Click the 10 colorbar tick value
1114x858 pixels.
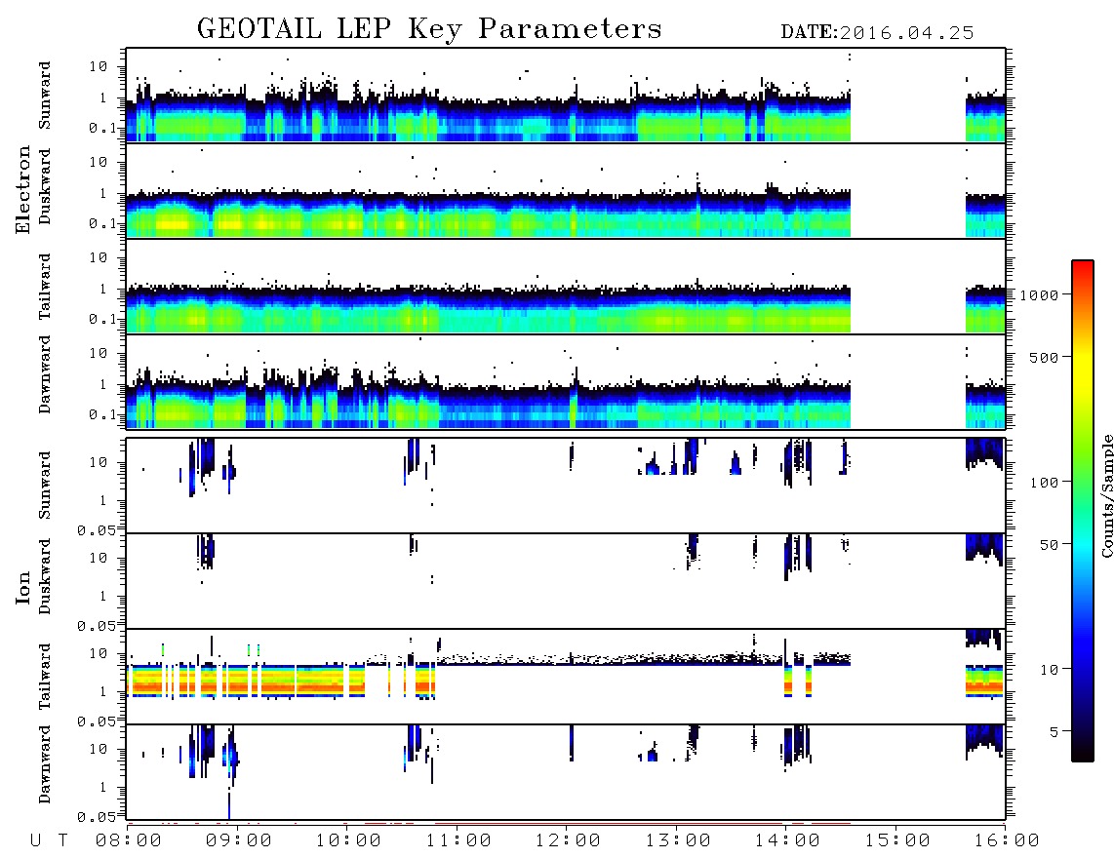tap(1049, 670)
